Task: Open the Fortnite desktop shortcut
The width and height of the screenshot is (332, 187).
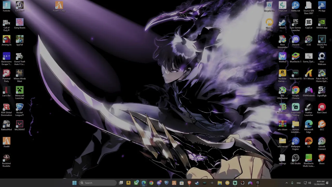Action: point(6,7)
